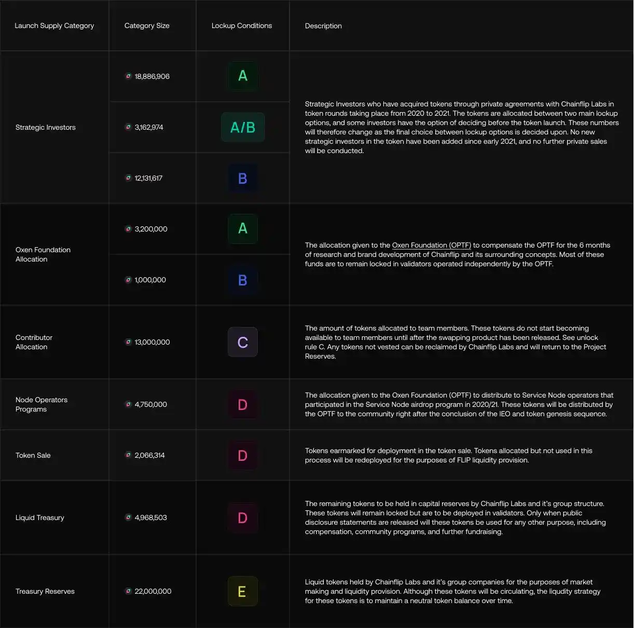Click the blue B badge beside 12,131,617

click(x=242, y=178)
